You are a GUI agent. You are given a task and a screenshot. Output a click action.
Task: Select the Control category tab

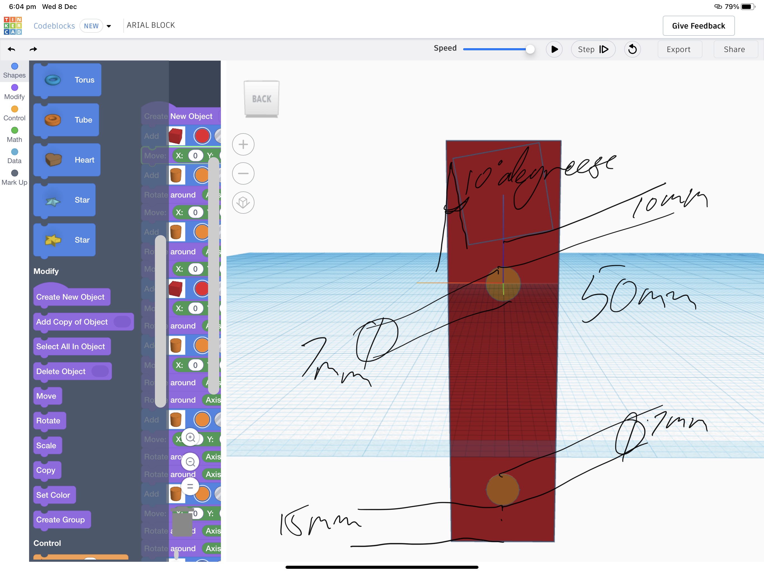click(14, 113)
